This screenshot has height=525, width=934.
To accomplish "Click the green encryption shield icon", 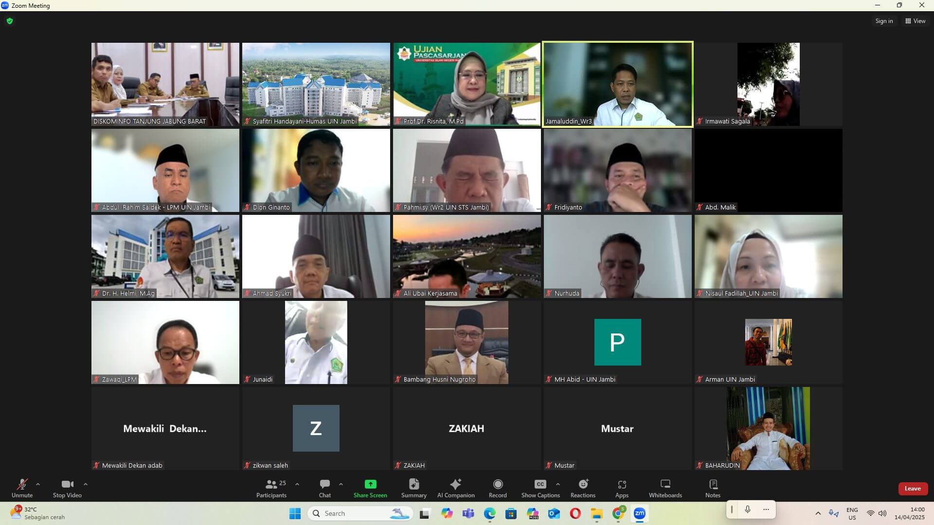I will [10, 21].
